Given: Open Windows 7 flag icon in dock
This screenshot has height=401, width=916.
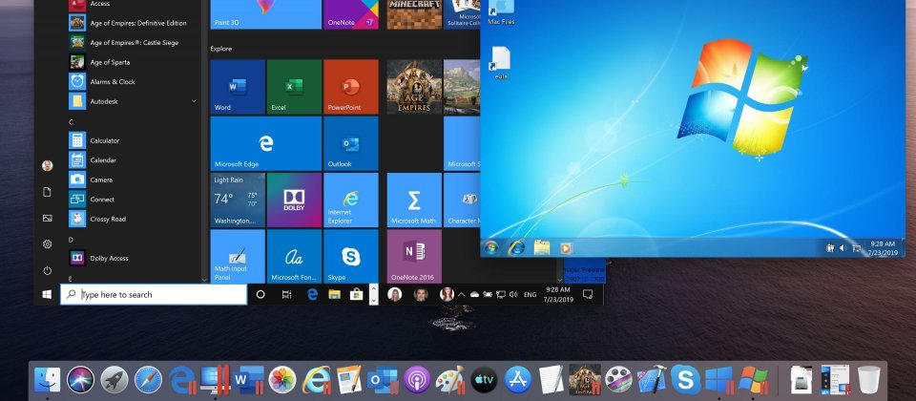Looking at the screenshot, I should click(753, 380).
